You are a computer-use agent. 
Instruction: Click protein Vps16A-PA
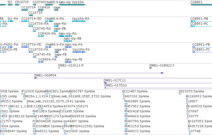[79, 52]
